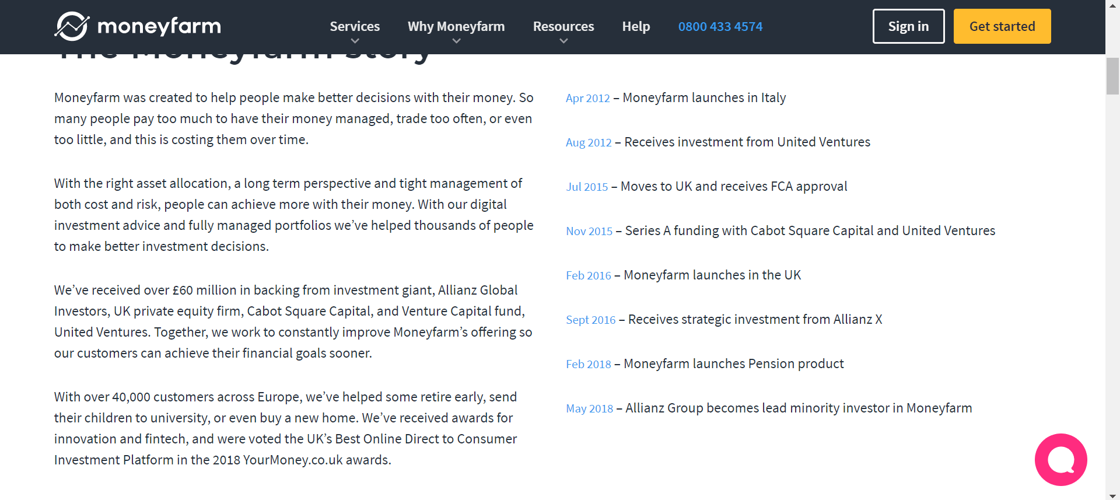Viewport: 1120px width, 500px height.
Task: Expand the chevron under Why Moneyfarm
Action: (456, 41)
